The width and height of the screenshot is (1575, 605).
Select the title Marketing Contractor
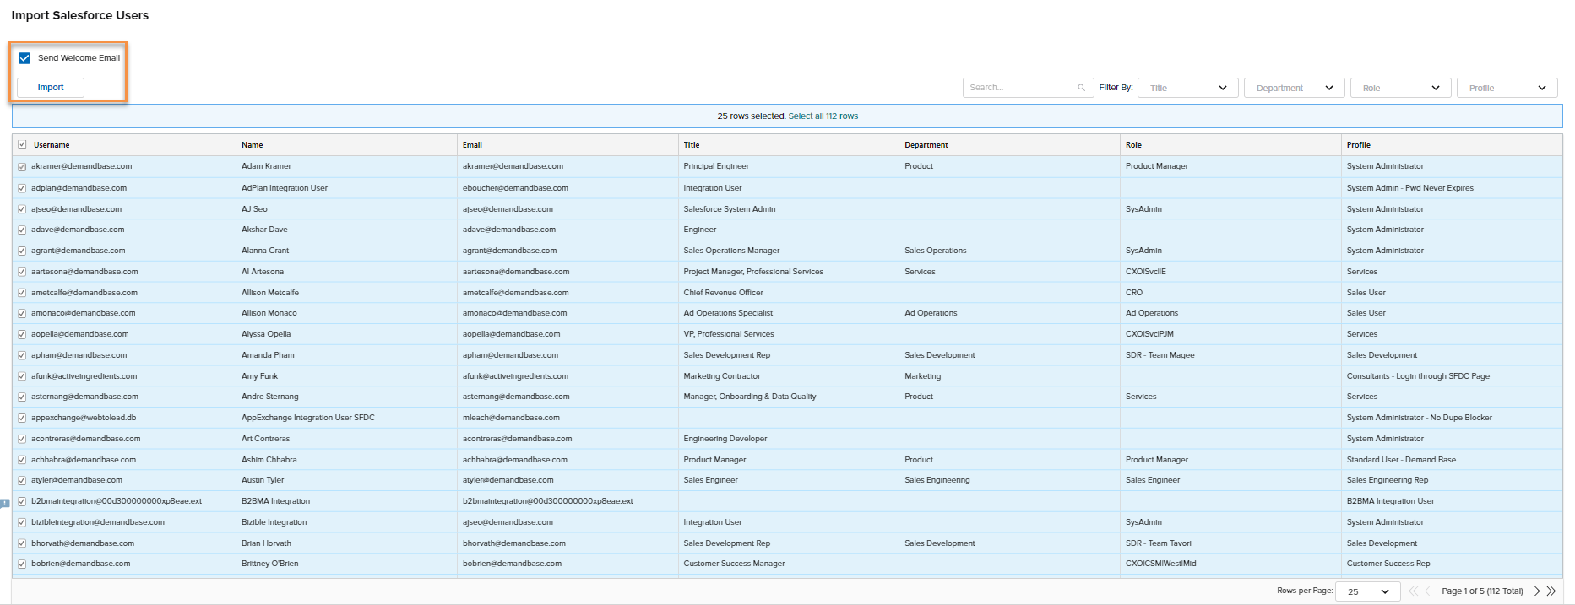click(722, 376)
